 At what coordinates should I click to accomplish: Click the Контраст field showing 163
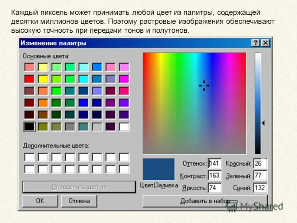pos(215,175)
